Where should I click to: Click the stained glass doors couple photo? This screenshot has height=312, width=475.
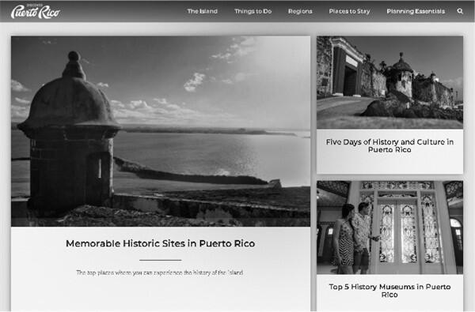tap(389, 227)
